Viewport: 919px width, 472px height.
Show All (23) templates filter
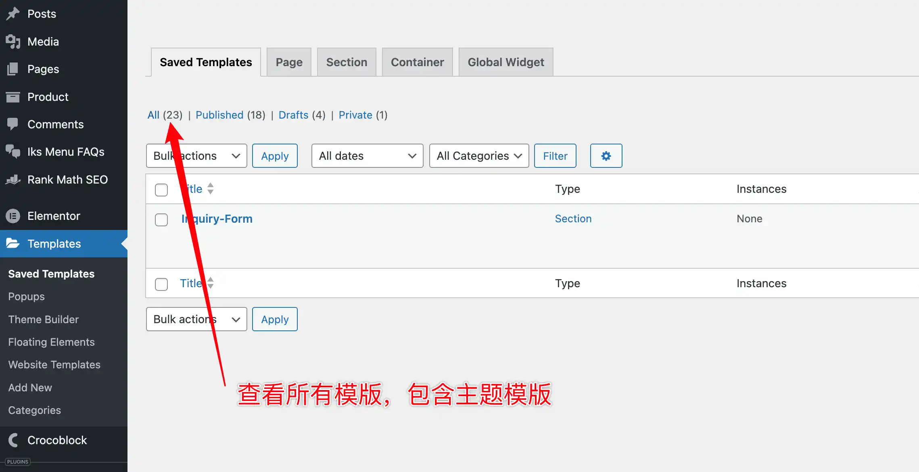coord(165,115)
